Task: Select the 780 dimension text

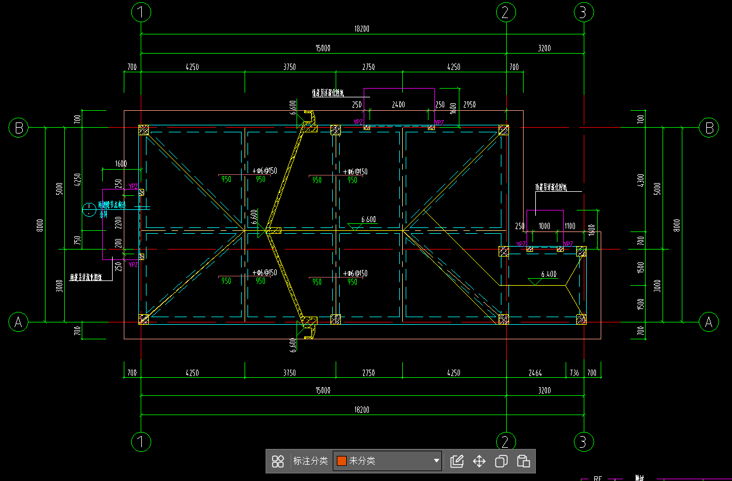Action: tap(514, 67)
